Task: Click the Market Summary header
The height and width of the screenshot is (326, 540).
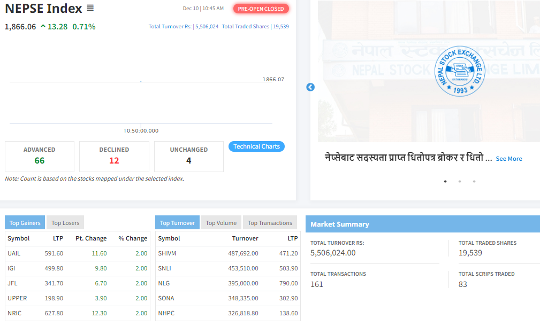Action: pyautogui.click(x=423, y=224)
